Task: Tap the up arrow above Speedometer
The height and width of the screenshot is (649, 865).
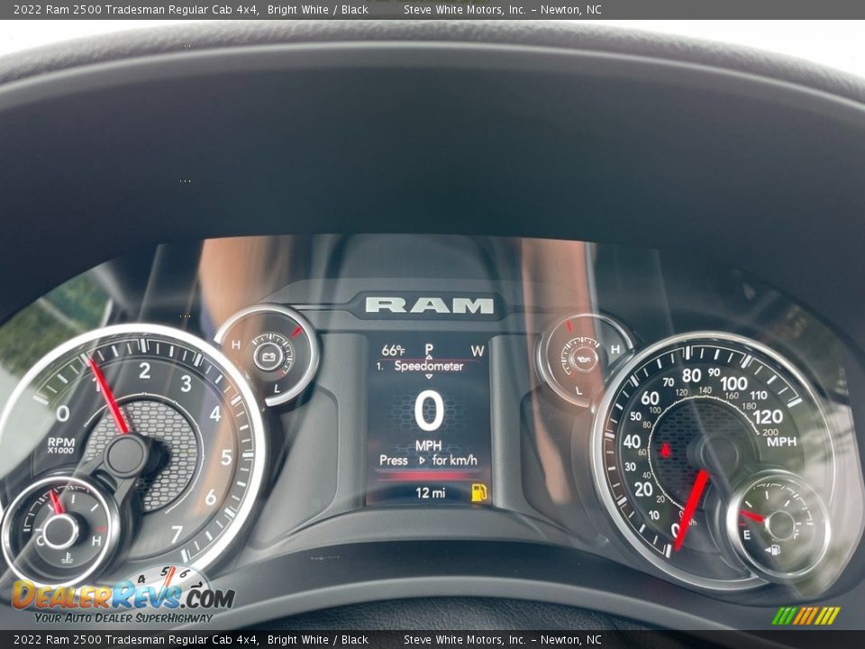Action: [429, 357]
